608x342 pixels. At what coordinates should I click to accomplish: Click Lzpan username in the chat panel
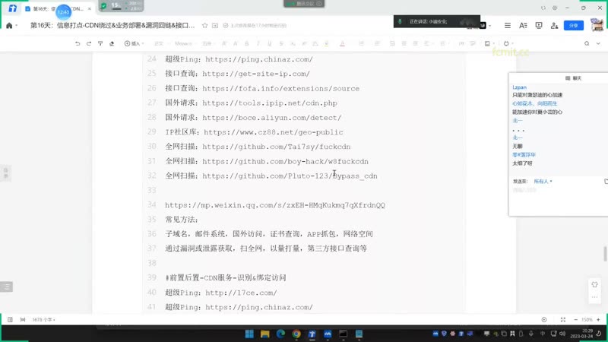pos(519,87)
